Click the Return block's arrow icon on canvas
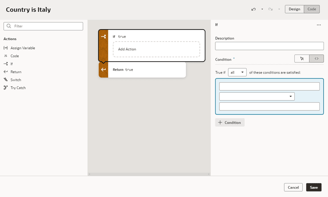The image size is (328, 197). tap(103, 69)
